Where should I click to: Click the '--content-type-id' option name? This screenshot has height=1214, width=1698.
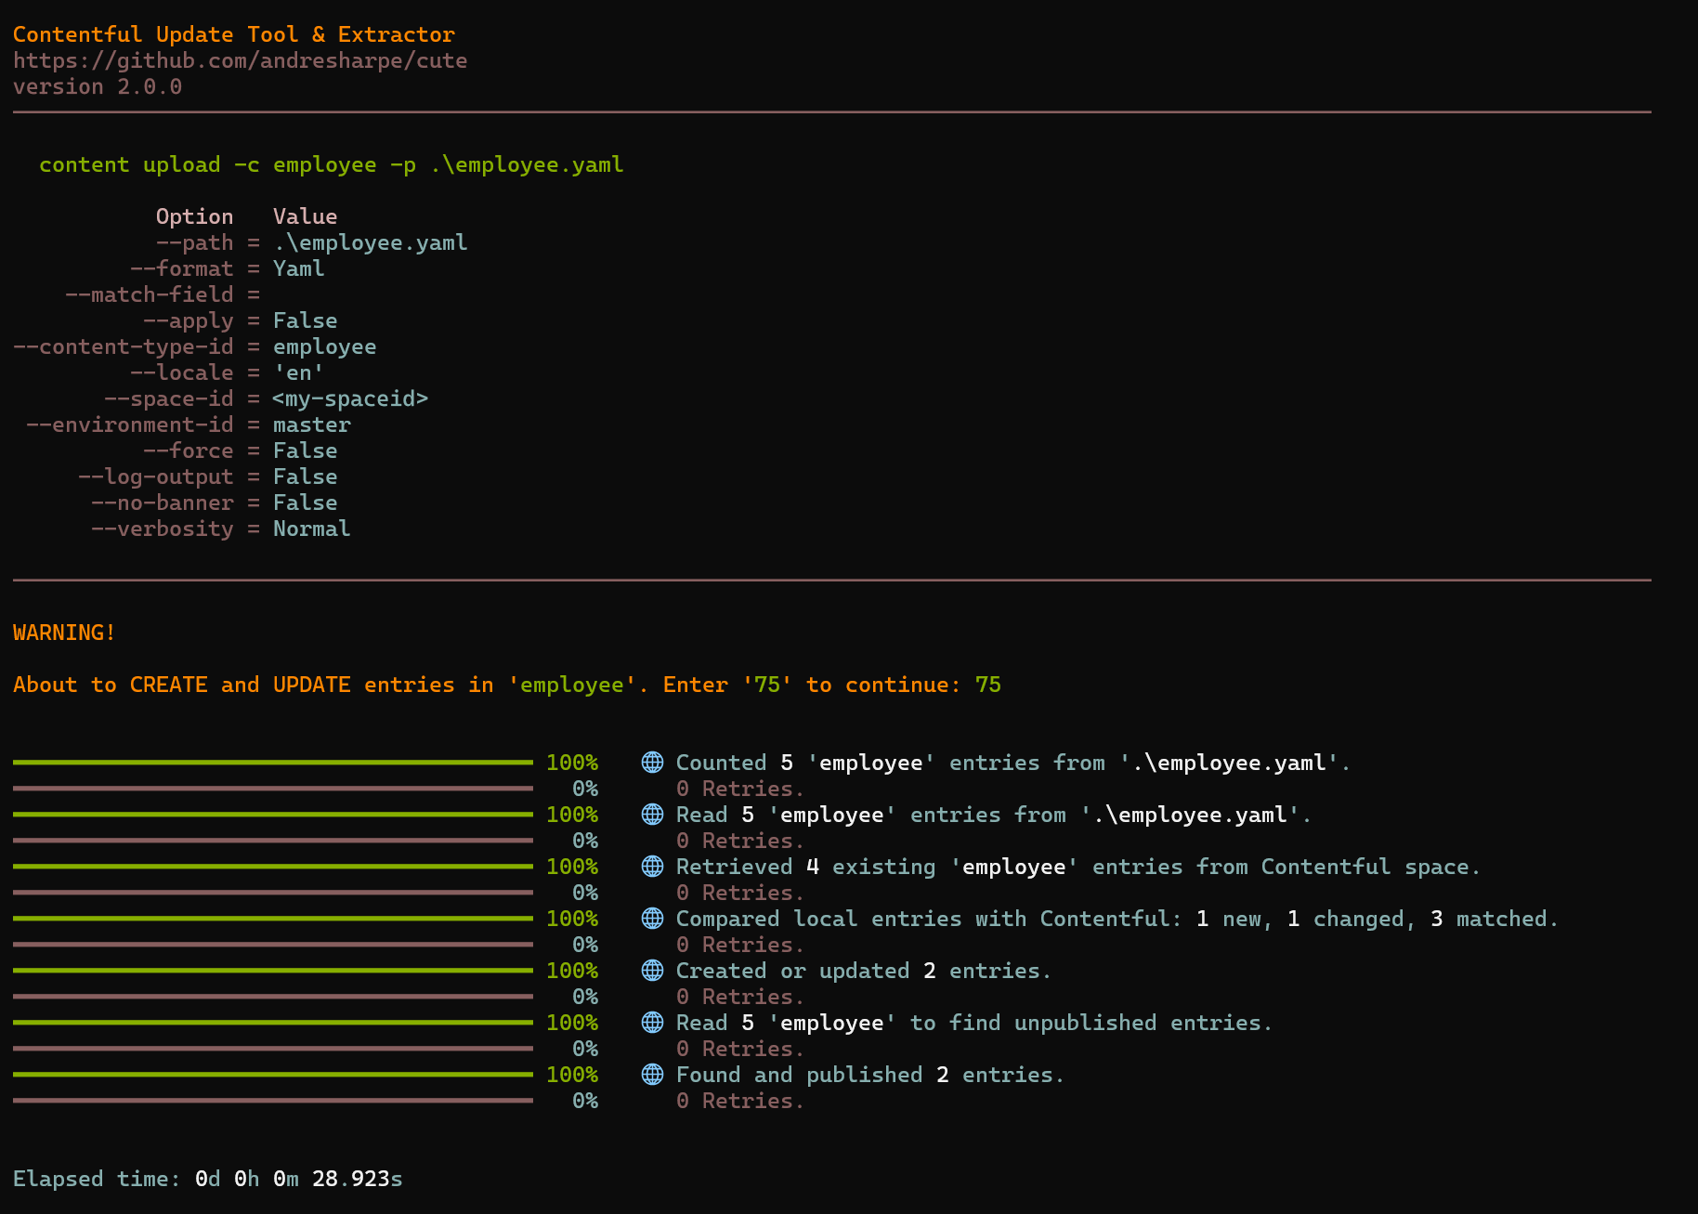tap(124, 346)
